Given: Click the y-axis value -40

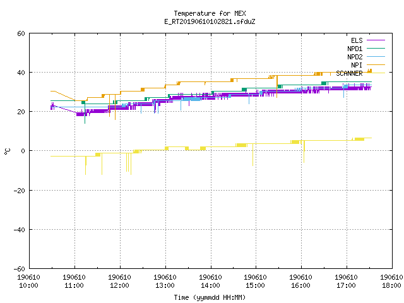Looking at the screenshot, I should (20, 230).
